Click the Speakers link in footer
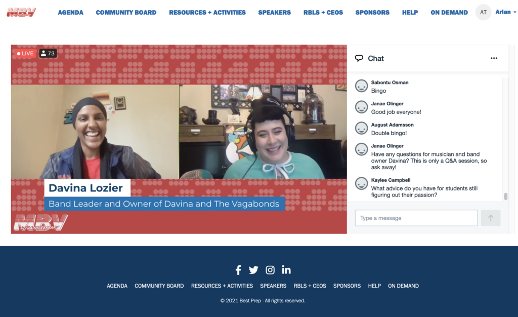The width and height of the screenshot is (518, 317). click(x=273, y=286)
